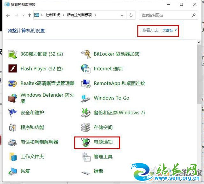Screen dimensions: 204x184
Task: Click the 工作文件夹 icon
Action: tap(13, 157)
